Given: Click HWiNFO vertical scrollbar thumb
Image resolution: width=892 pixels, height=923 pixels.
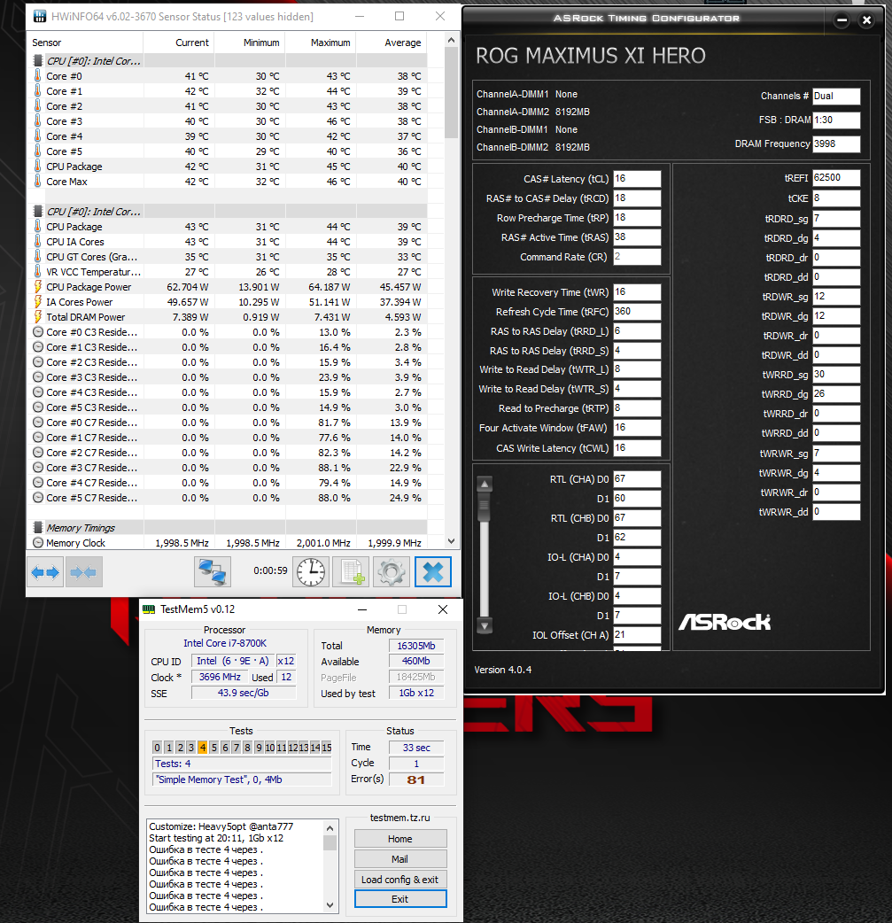Looking at the screenshot, I should pyautogui.click(x=451, y=93).
